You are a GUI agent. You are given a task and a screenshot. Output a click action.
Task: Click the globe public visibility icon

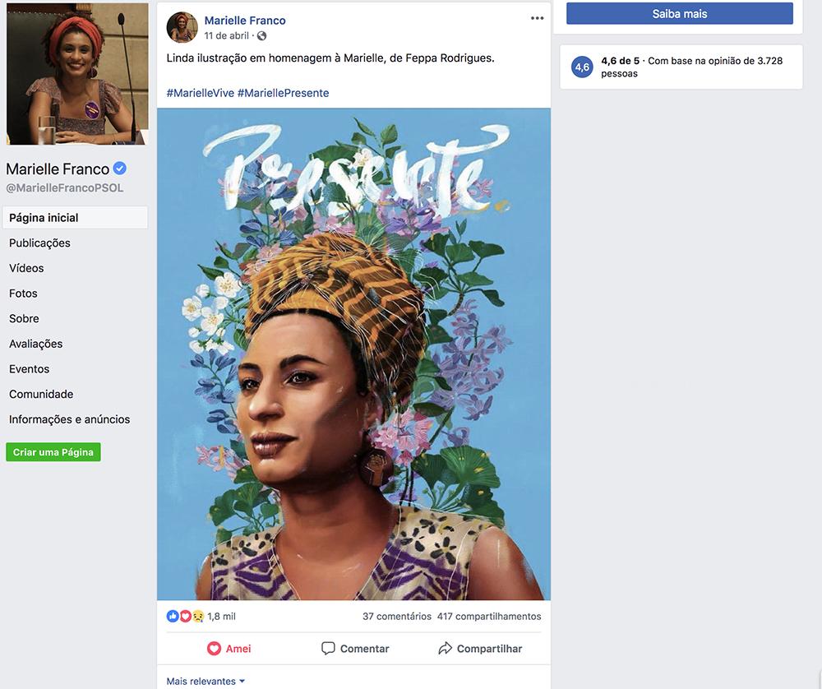click(261, 36)
